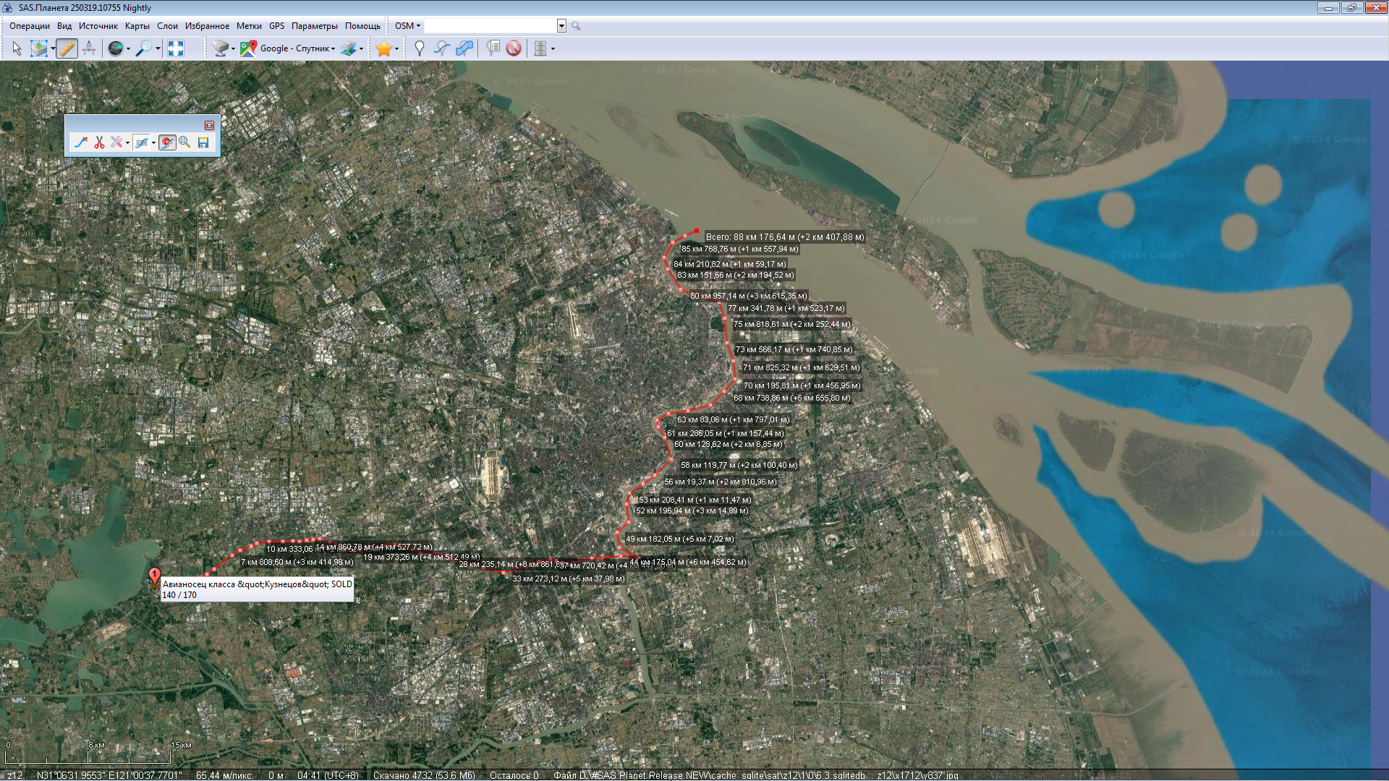1389x781 pixels.
Task: Save the measured path with floppy icon
Action: [203, 142]
